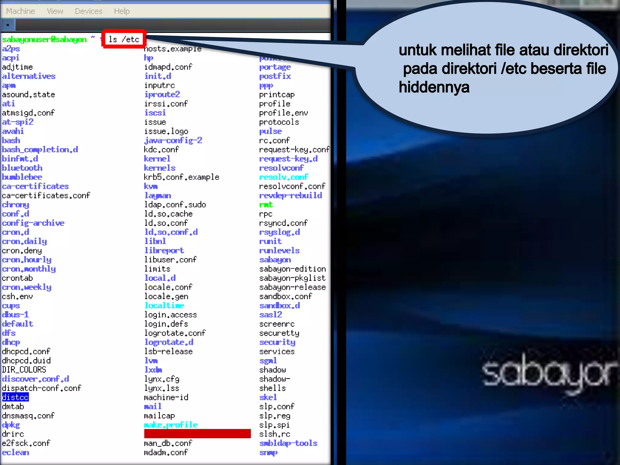Click the 'java-config-2' directory entry
The height and width of the screenshot is (465, 620).
(173, 140)
